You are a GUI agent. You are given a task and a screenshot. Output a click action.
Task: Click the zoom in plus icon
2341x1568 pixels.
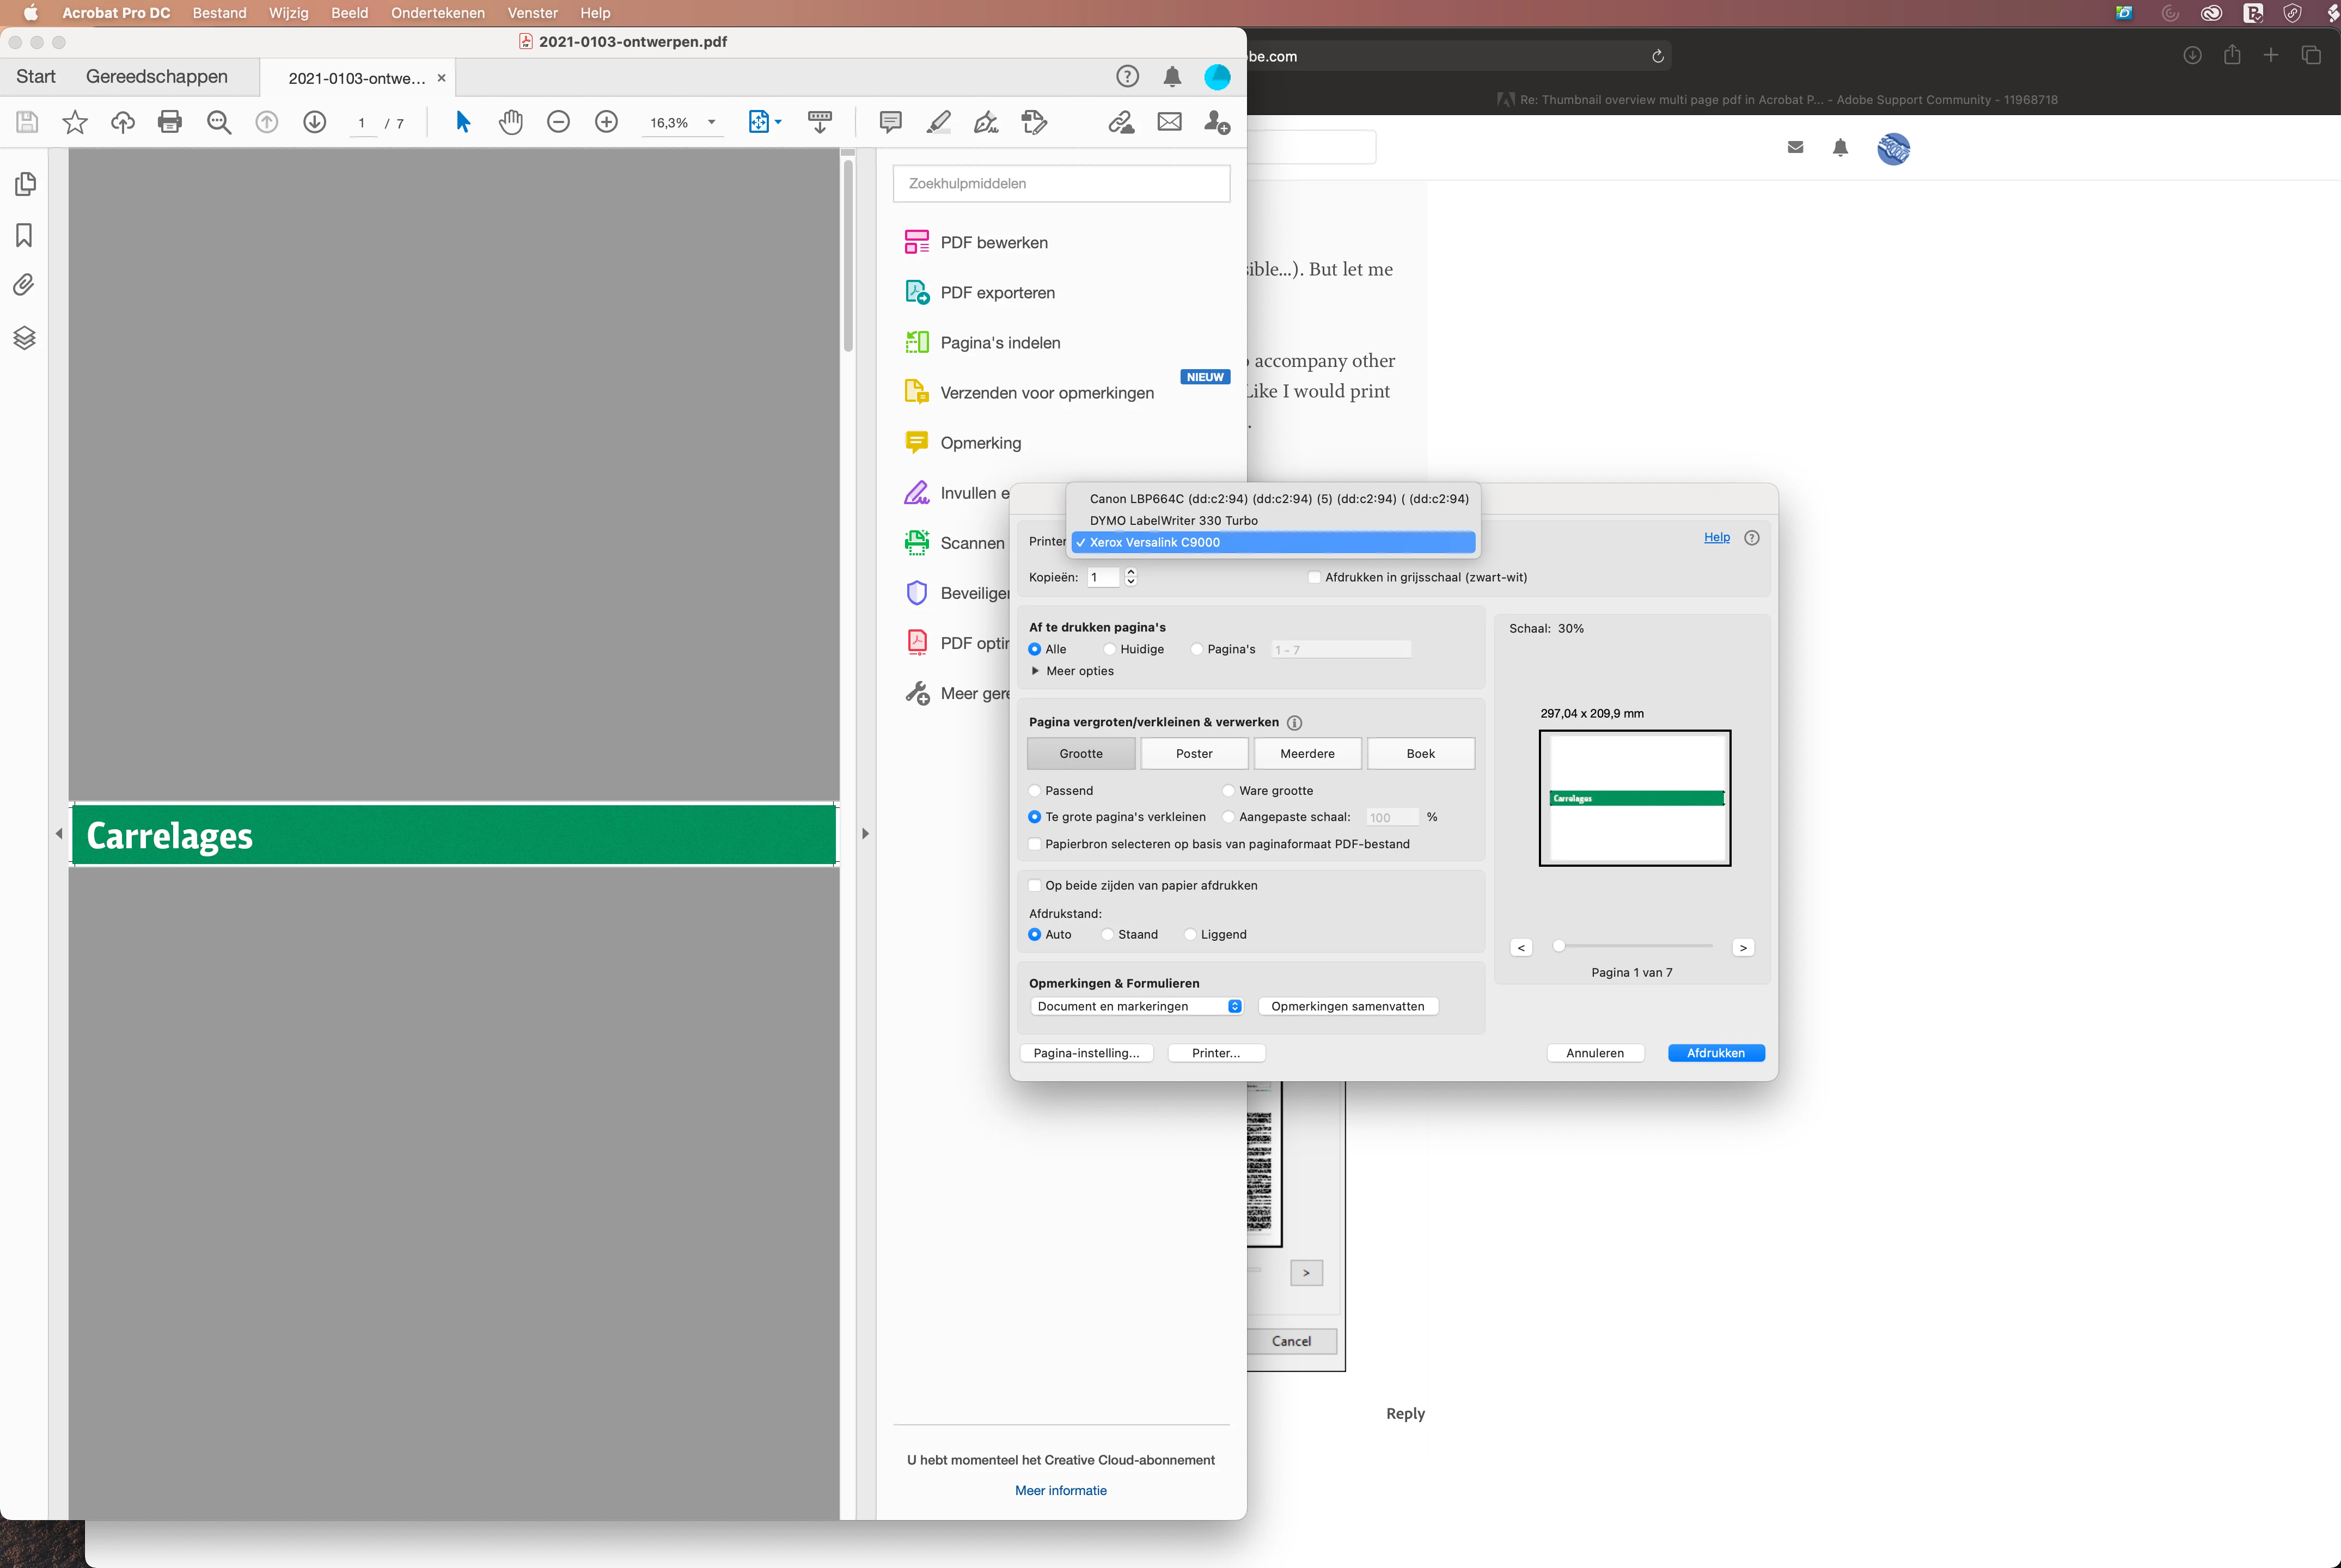606,122
